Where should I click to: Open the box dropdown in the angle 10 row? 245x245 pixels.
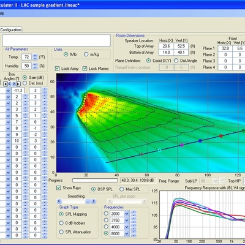[x=8, y=141]
